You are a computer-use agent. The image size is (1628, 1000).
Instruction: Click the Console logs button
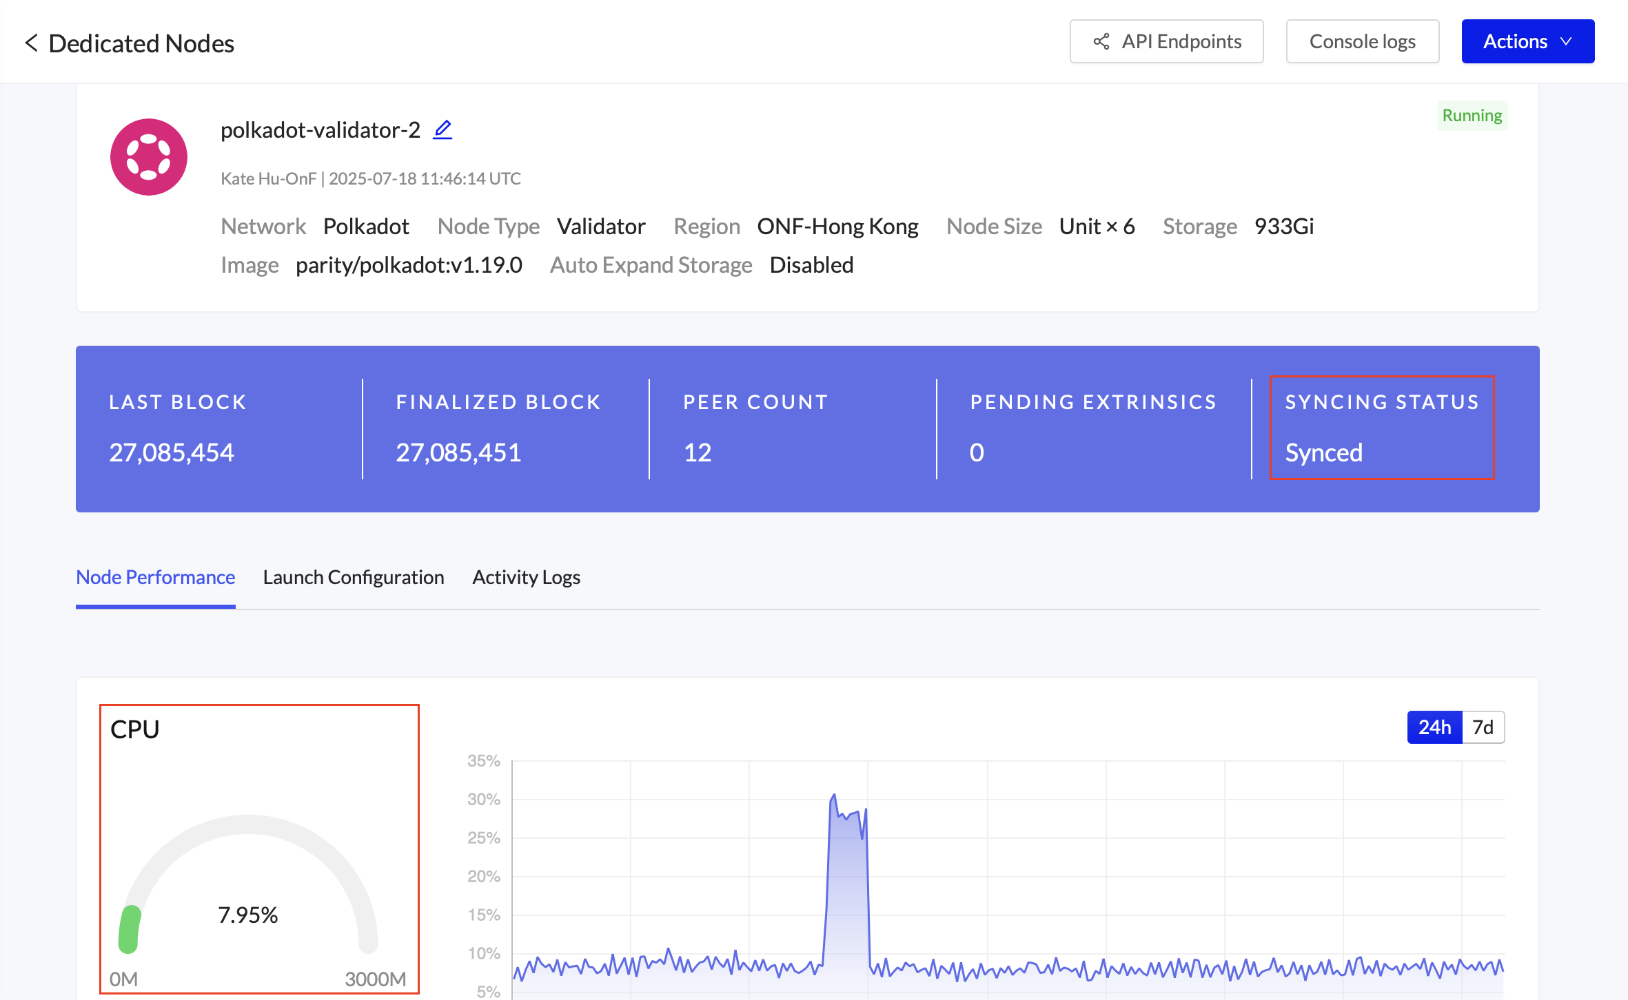[x=1362, y=41]
